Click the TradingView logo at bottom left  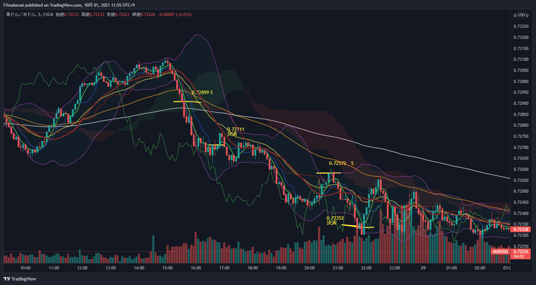pyautogui.click(x=19, y=279)
